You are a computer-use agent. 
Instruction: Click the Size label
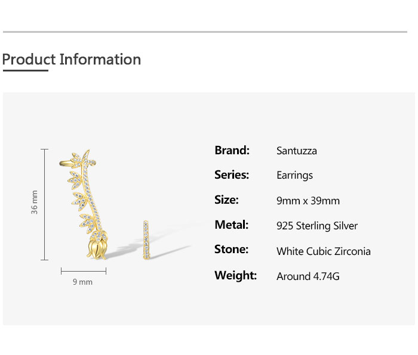[x=226, y=200]
